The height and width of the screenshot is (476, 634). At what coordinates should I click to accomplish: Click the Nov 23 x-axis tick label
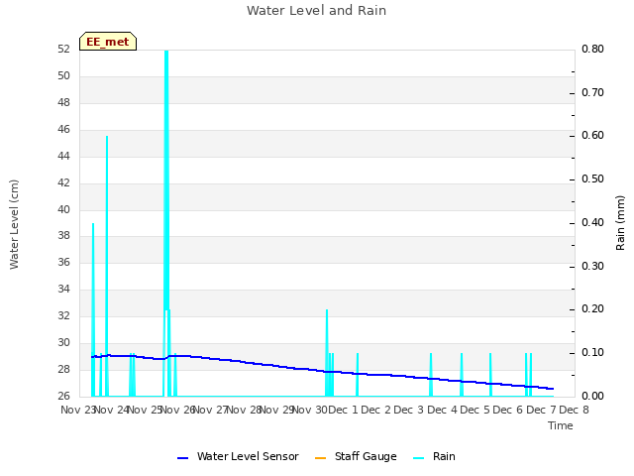pos(77,410)
